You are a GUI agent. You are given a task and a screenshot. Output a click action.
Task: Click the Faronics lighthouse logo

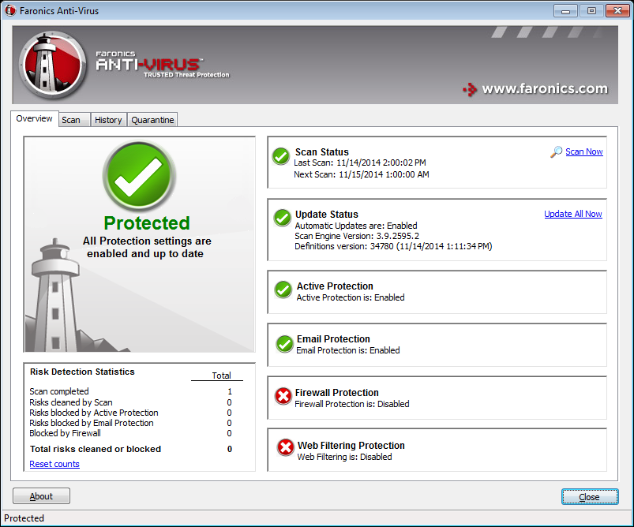point(51,63)
